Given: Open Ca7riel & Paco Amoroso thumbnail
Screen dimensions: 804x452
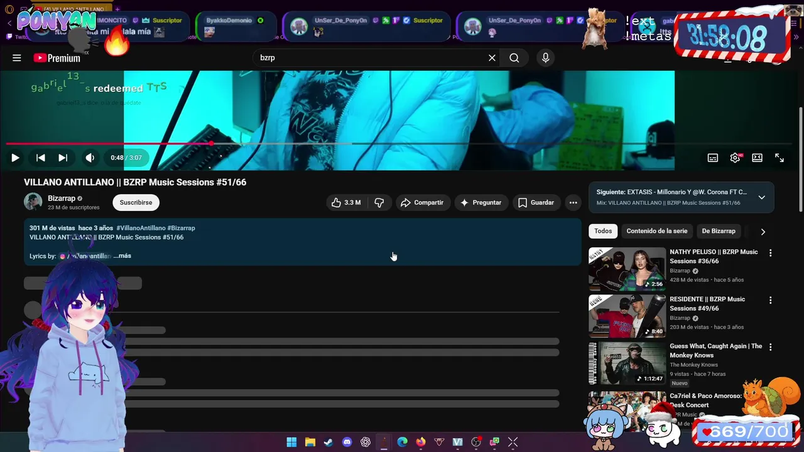Looking at the screenshot, I should (627, 411).
